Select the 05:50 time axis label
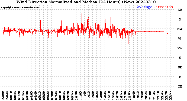 44,96
